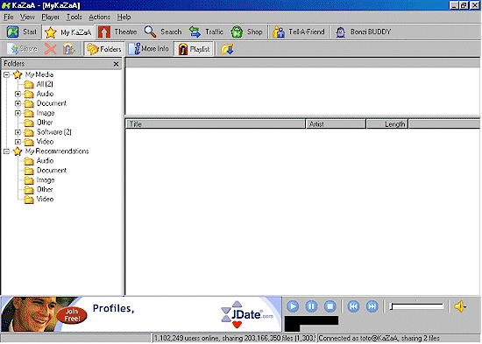Open the volume speaker dropdown
This screenshot has height=344, width=482.
pos(460,306)
